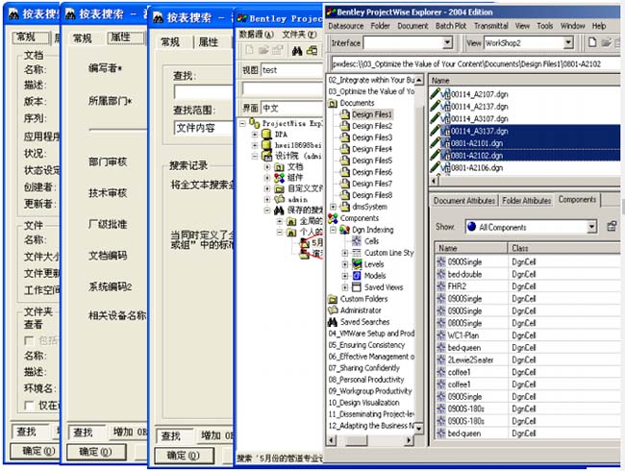Click the DPA datasource icon in Chinese tree
The width and height of the screenshot is (625, 471).
266,135
